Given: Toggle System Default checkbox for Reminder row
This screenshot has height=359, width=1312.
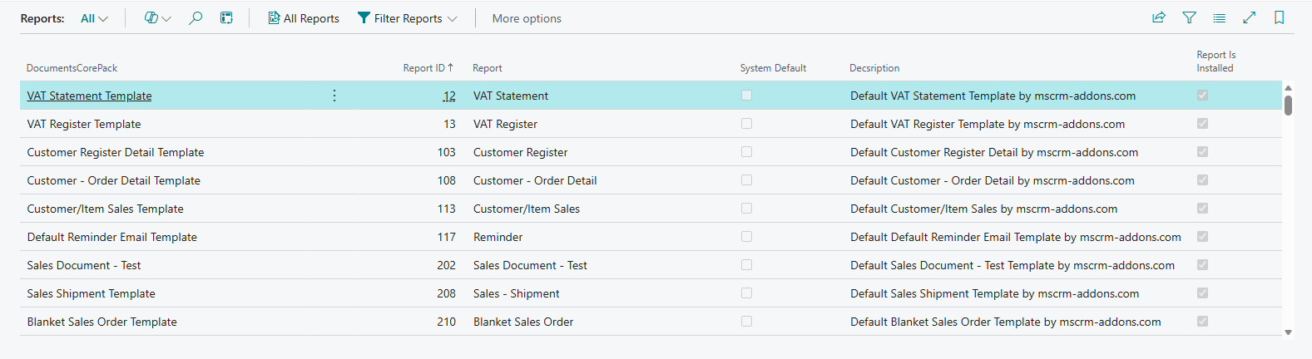Looking at the screenshot, I should point(746,237).
